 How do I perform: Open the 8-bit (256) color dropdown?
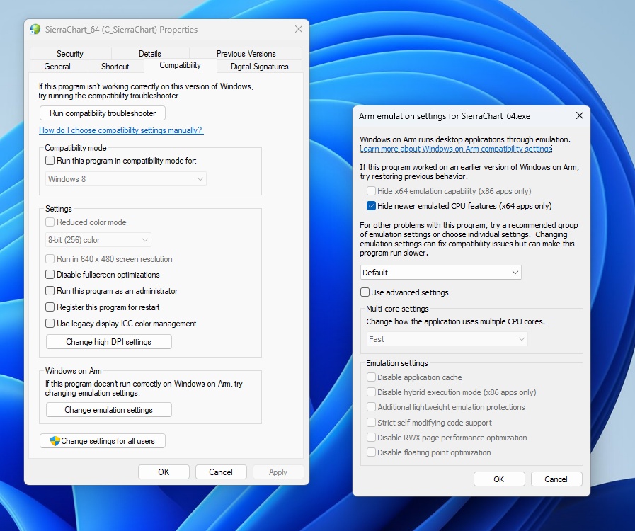click(98, 240)
